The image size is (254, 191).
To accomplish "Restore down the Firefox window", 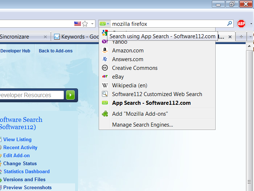I will [232, 4].
